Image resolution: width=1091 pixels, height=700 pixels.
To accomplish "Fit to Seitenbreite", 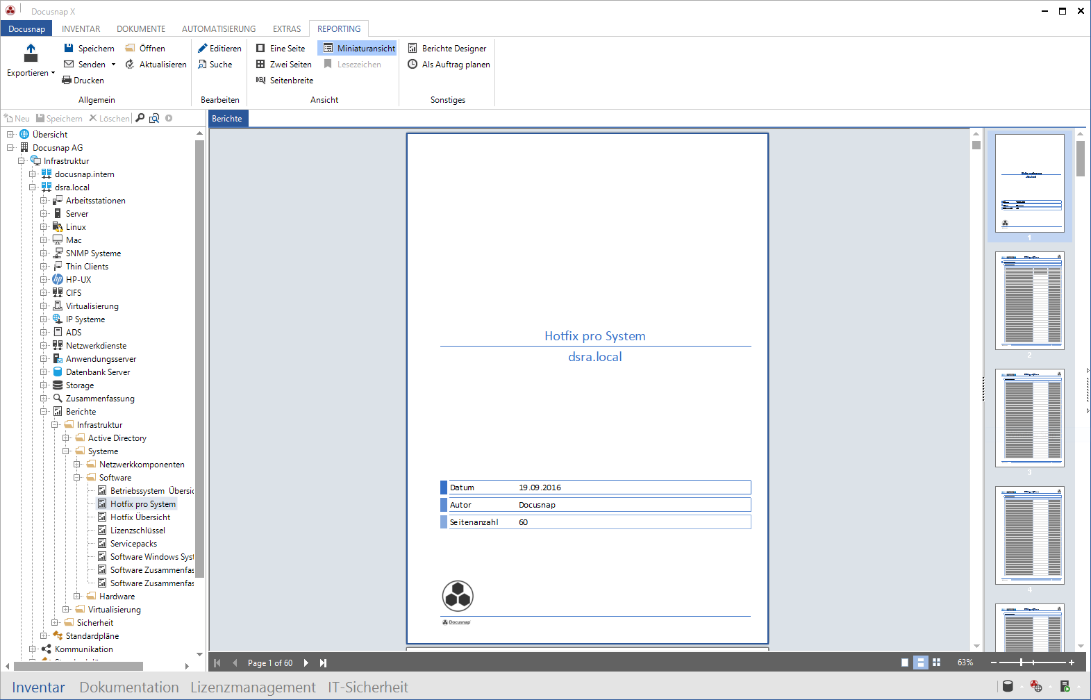I will click(x=285, y=80).
